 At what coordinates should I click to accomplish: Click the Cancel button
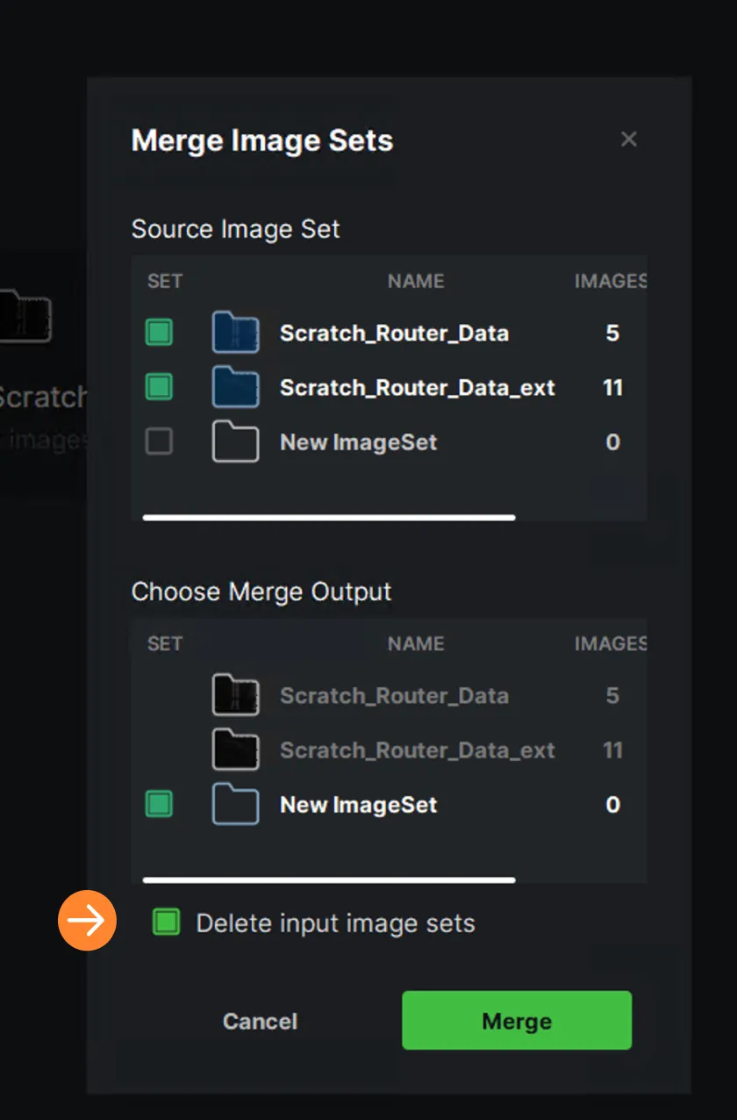point(260,1022)
